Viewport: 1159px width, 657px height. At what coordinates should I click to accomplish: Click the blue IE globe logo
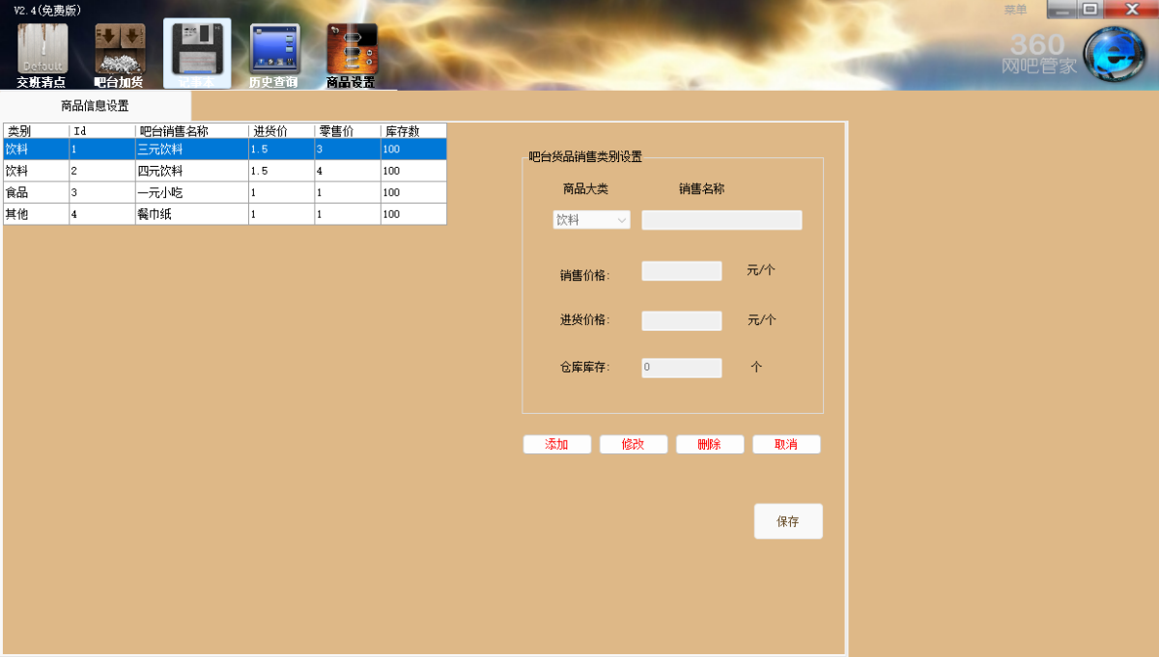(x=1114, y=55)
